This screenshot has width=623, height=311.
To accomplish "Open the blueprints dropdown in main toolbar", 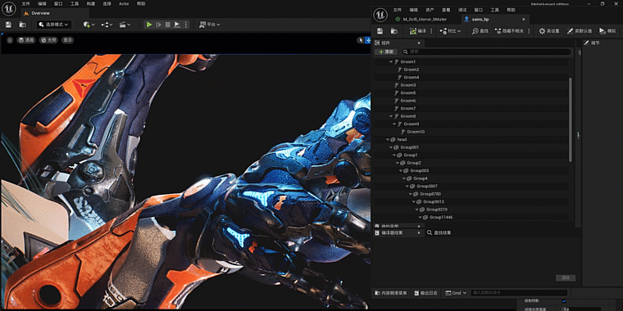I will click(107, 25).
